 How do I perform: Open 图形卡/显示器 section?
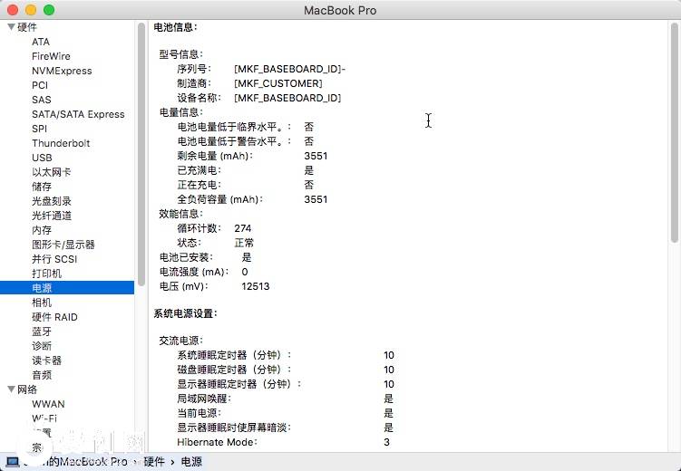[x=63, y=245]
